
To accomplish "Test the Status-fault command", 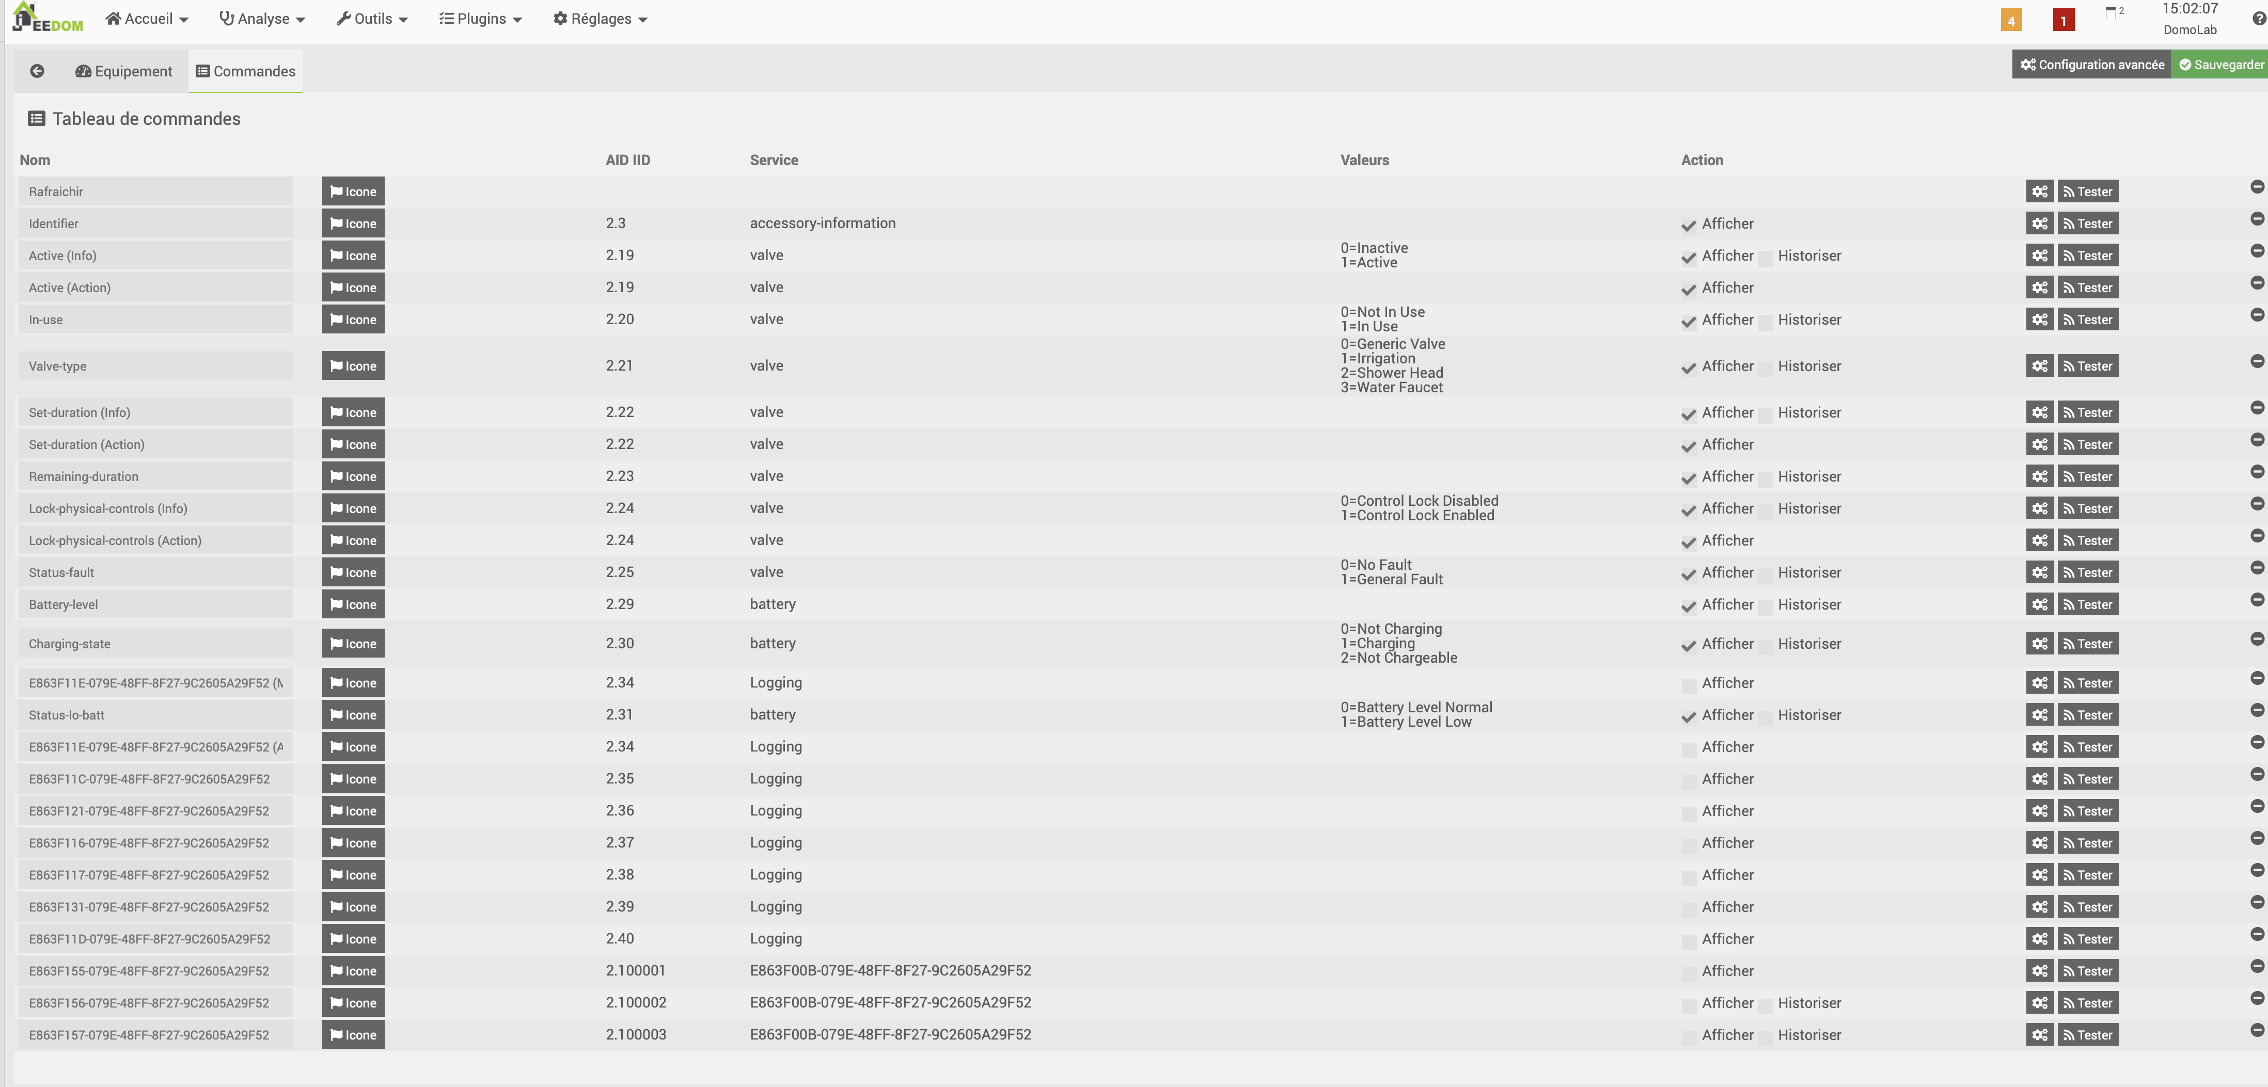I will pyautogui.click(x=2087, y=572).
